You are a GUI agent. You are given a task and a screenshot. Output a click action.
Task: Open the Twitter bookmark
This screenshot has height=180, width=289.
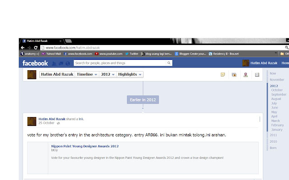click(132, 54)
